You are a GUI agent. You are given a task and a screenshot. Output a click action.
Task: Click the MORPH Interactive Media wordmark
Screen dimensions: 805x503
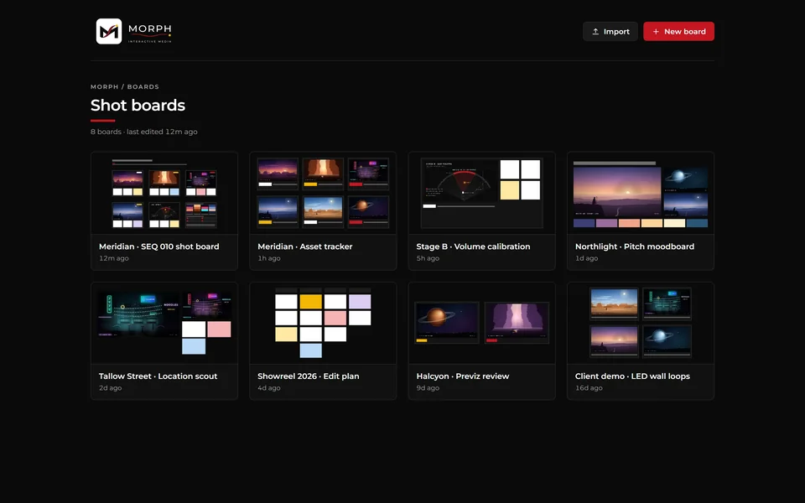coord(150,33)
